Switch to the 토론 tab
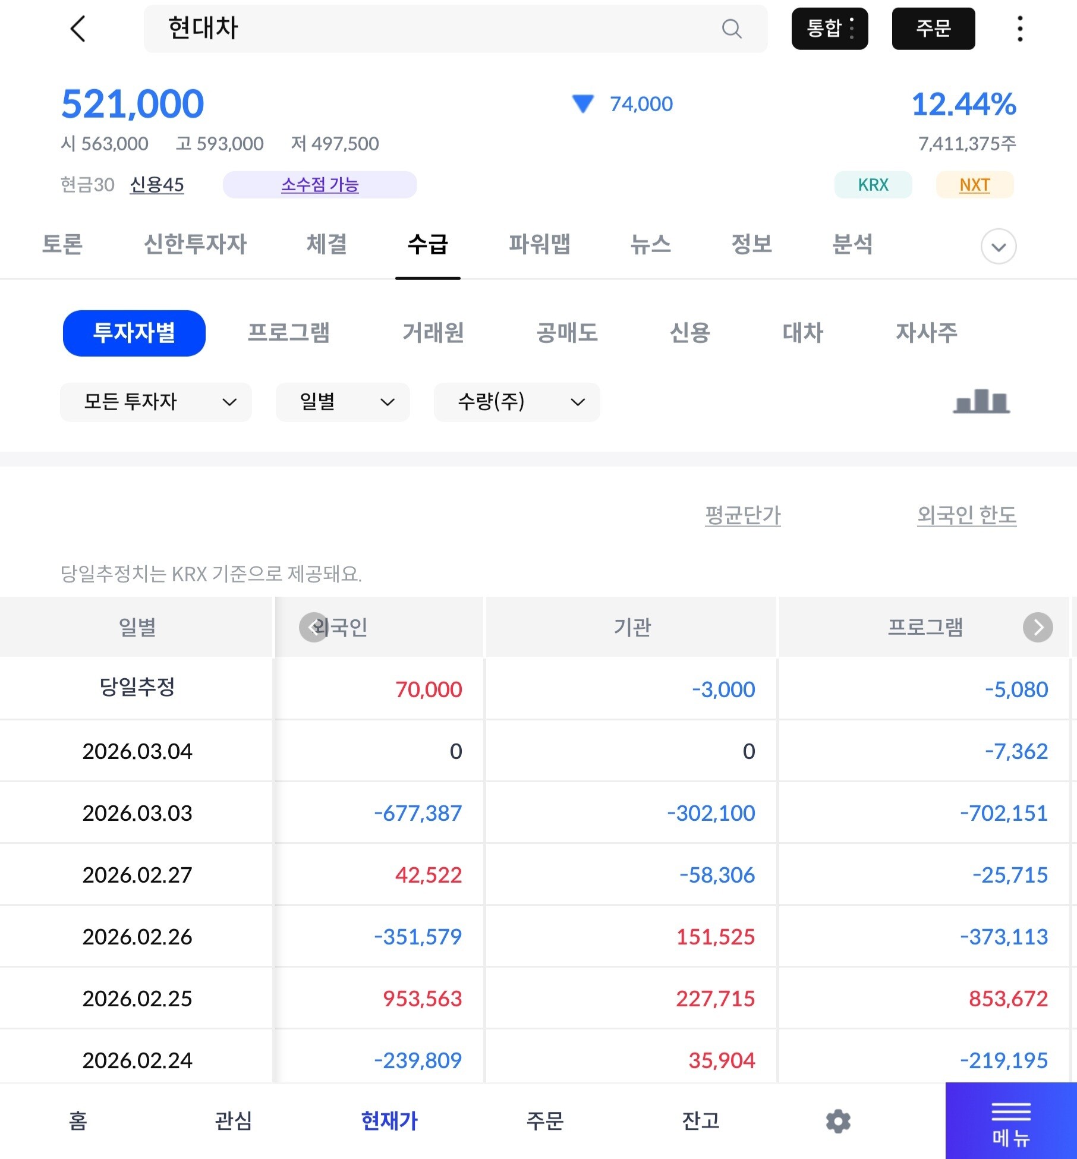The width and height of the screenshot is (1077, 1159). 62,244
